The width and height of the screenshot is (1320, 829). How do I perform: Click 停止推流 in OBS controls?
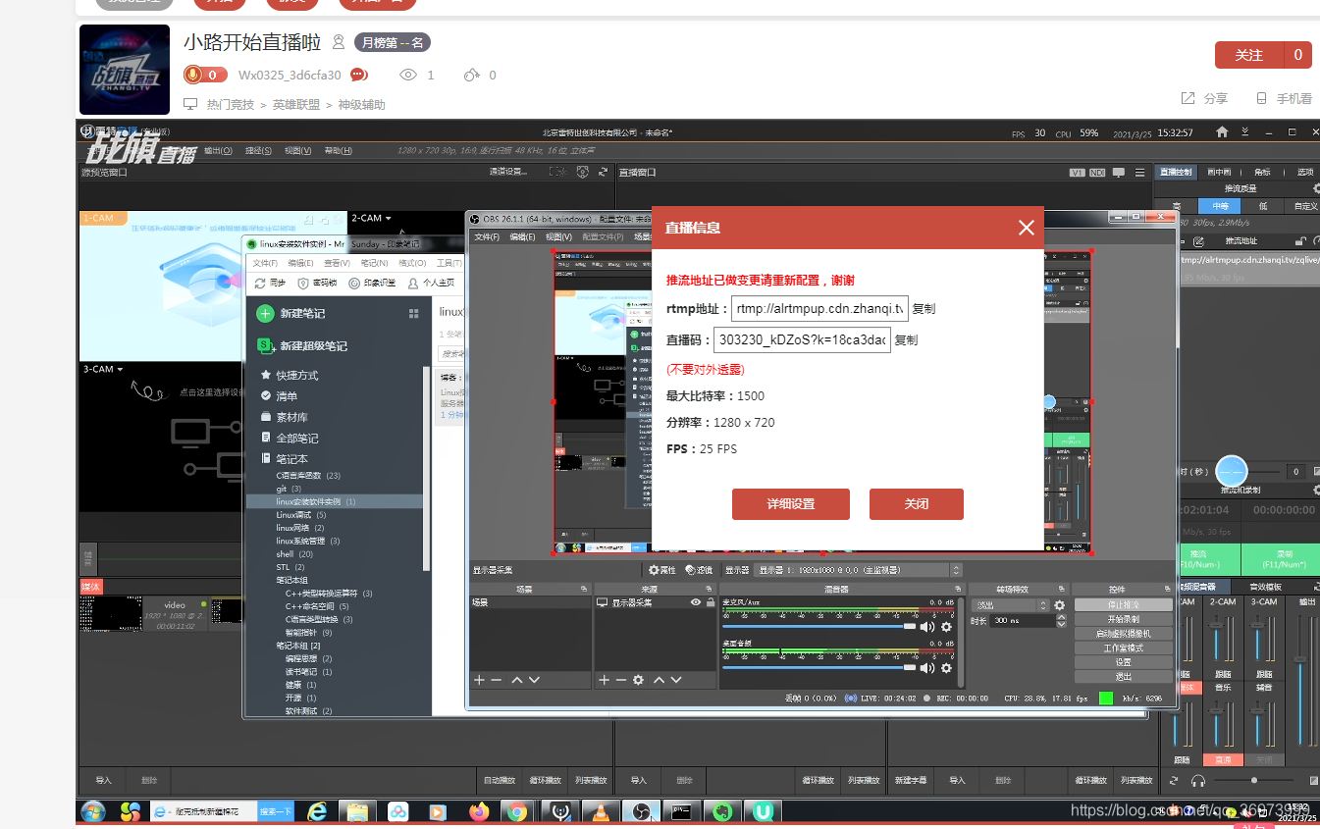click(x=1123, y=605)
